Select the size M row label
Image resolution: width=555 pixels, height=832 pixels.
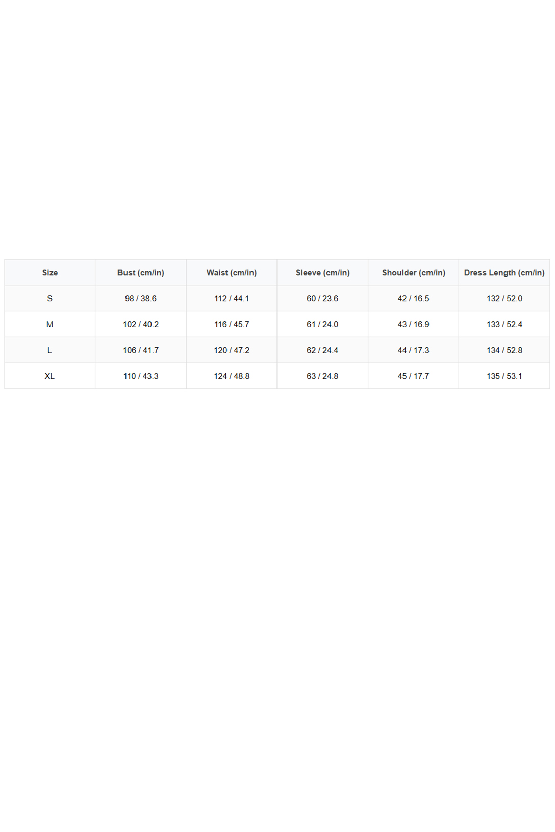click(x=50, y=325)
